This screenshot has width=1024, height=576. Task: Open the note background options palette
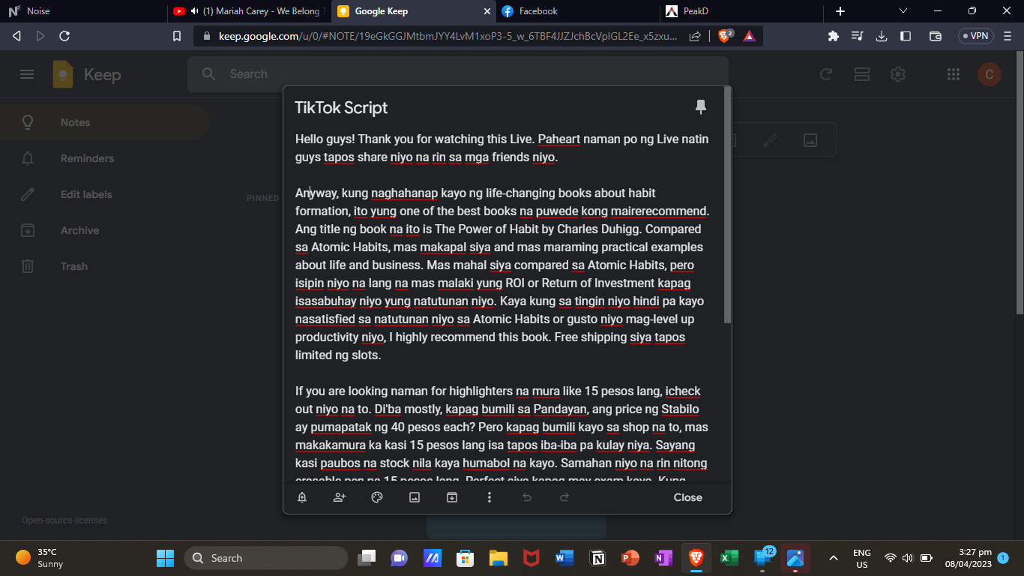377,497
